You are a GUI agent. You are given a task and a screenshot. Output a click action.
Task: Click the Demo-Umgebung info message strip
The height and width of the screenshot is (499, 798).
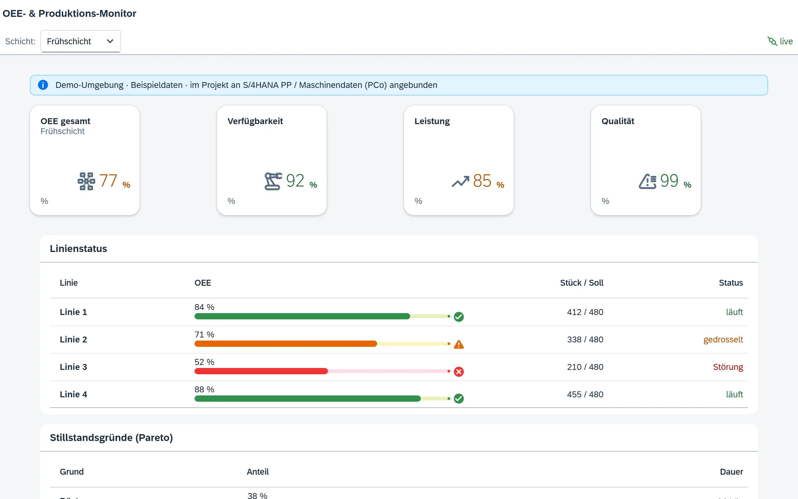(399, 85)
